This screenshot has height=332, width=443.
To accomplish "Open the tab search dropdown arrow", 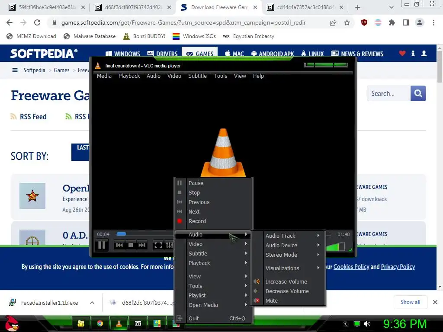I will pyautogui.click(x=391, y=8).
